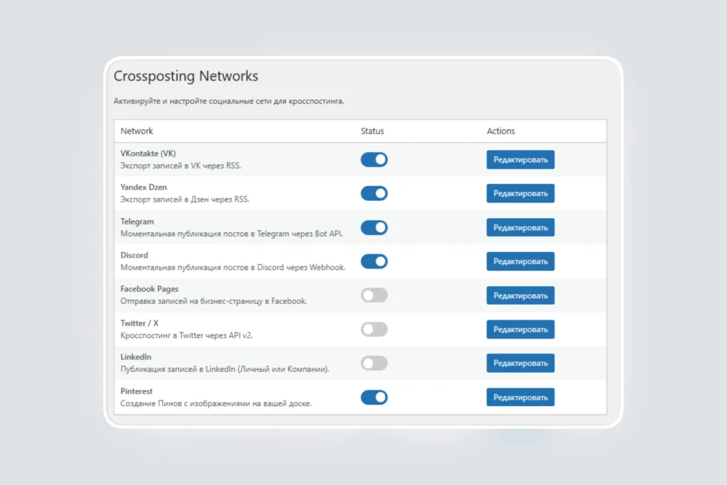This screenshot has width=727, height=485.
Task: Click the Telegram Bot API description text
Action: (x=232, y=234)
